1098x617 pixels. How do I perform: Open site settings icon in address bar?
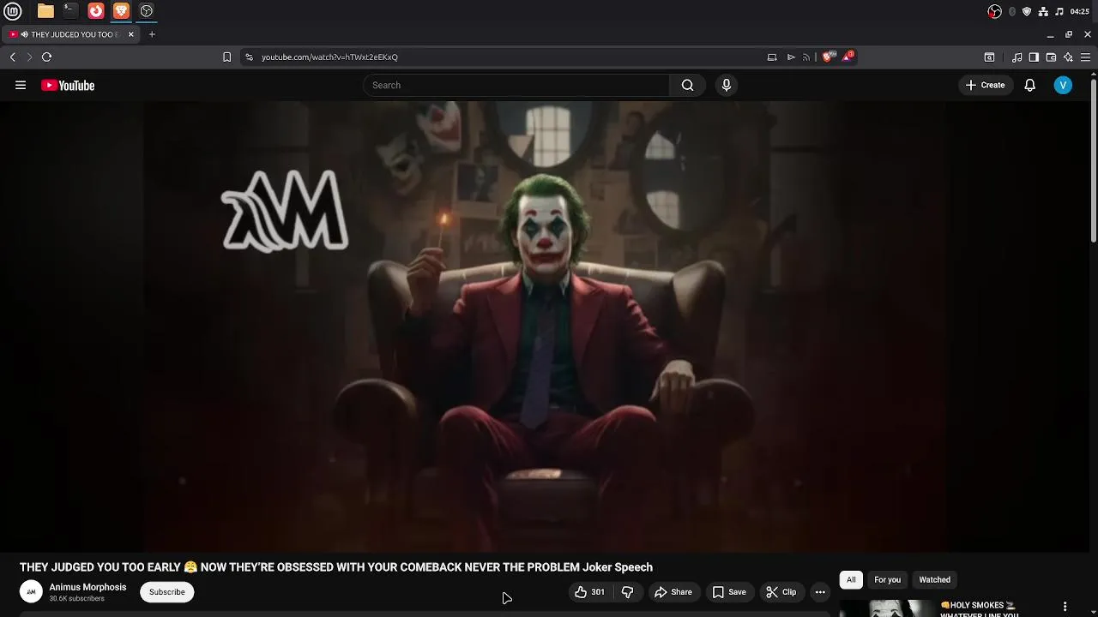pyautogui.click(x=249, y=57)
